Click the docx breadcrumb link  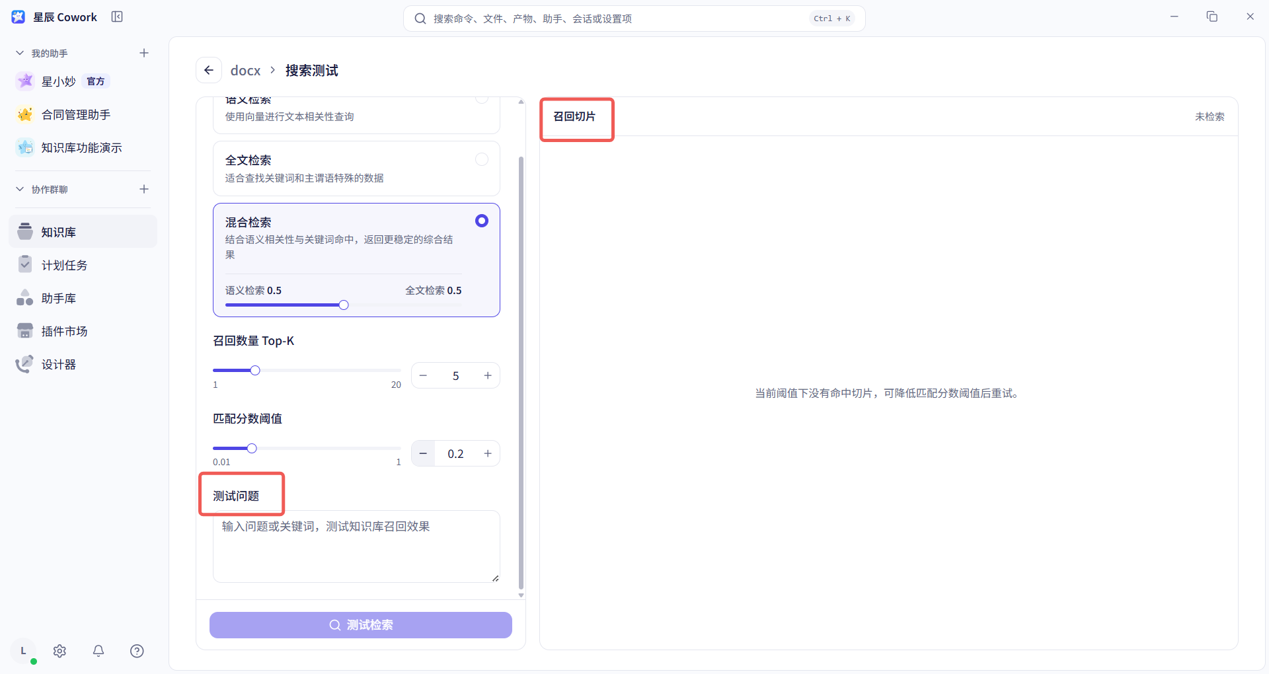245,70
